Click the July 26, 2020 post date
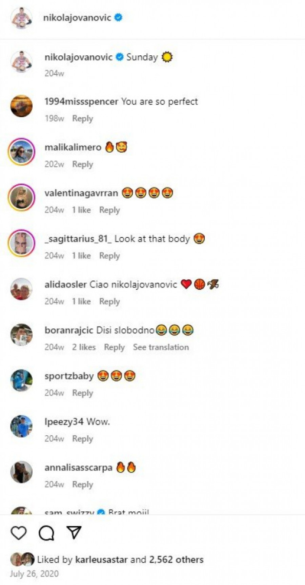Viewport: 305px width, 585px height. 34,574
